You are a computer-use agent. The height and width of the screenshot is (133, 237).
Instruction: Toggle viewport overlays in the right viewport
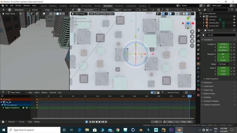pos(170,14)
